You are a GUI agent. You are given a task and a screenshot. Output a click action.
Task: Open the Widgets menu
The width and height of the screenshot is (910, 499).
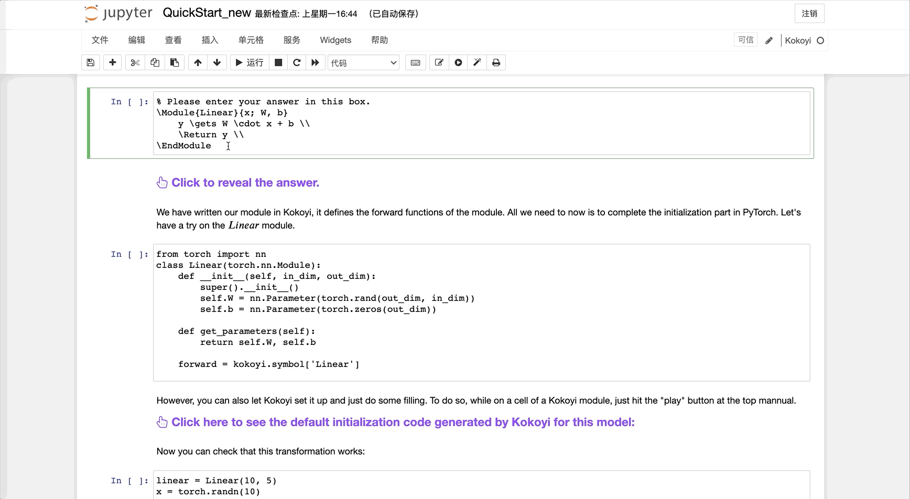pos(335,40)
